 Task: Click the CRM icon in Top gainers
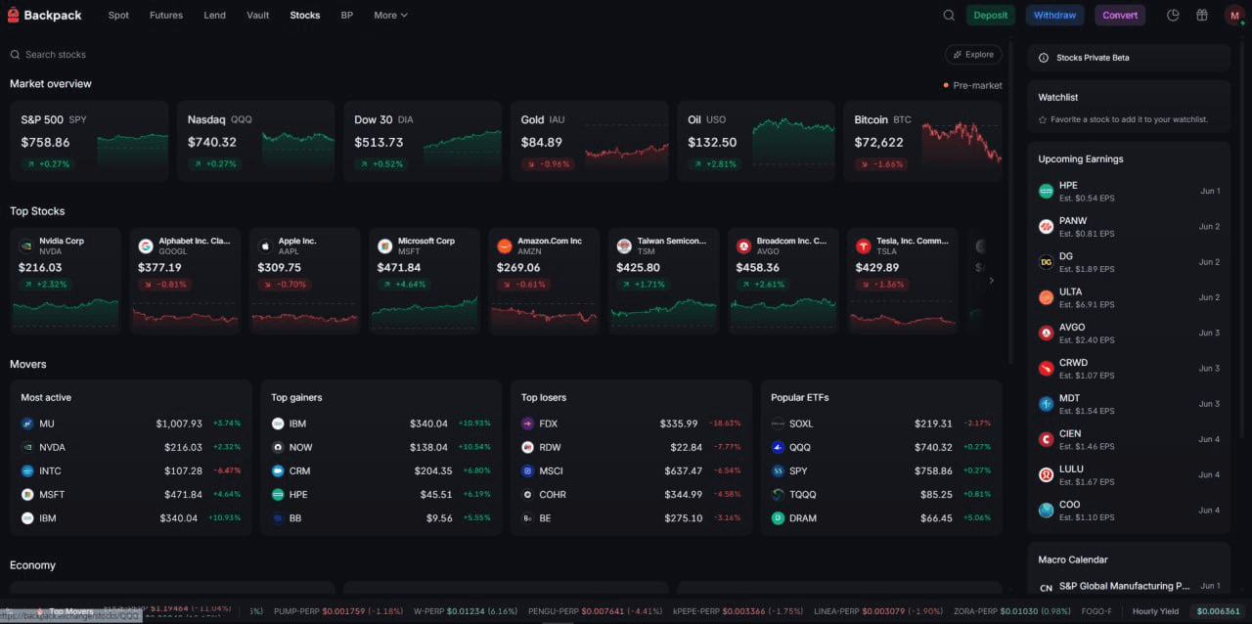278,470
